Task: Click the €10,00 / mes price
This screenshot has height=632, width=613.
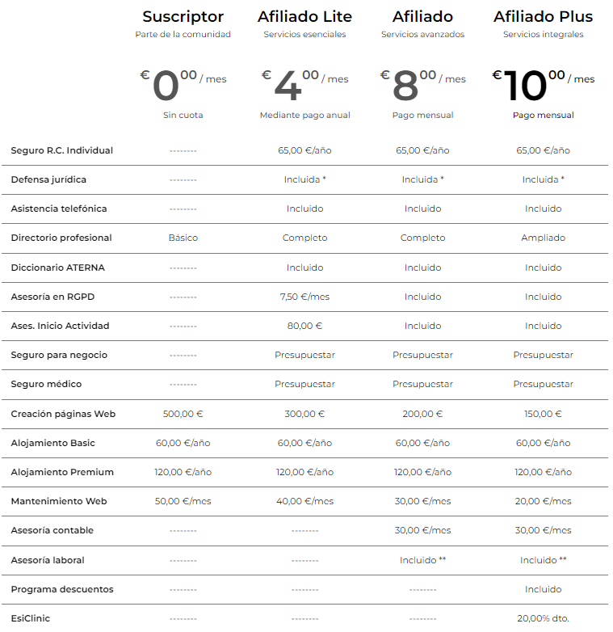Action: point(544,85)
